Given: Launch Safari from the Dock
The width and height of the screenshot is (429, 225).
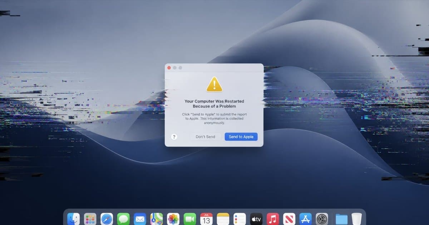Looking at the screenshot, I should pos(107,219).
